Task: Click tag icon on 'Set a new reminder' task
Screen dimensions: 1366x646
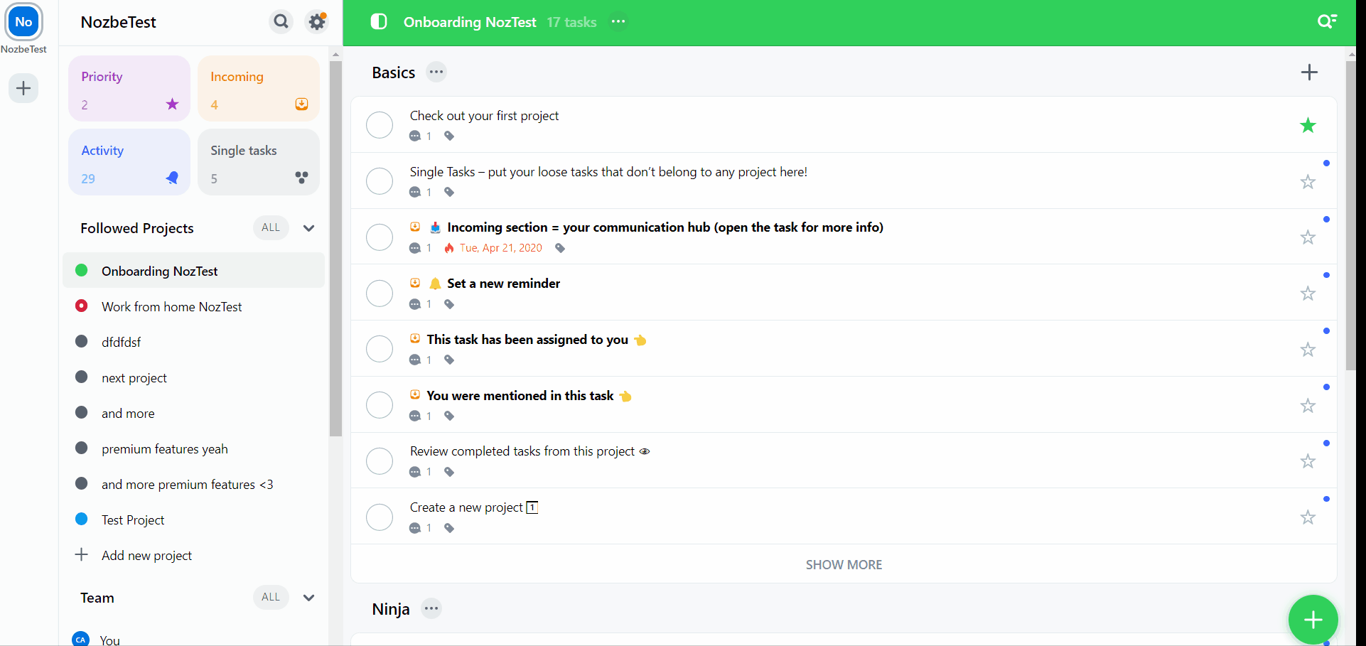Action: tap(449, 304)
